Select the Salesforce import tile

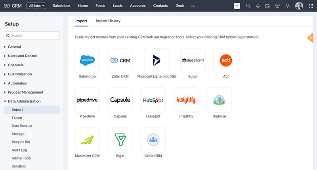[87, 60]
